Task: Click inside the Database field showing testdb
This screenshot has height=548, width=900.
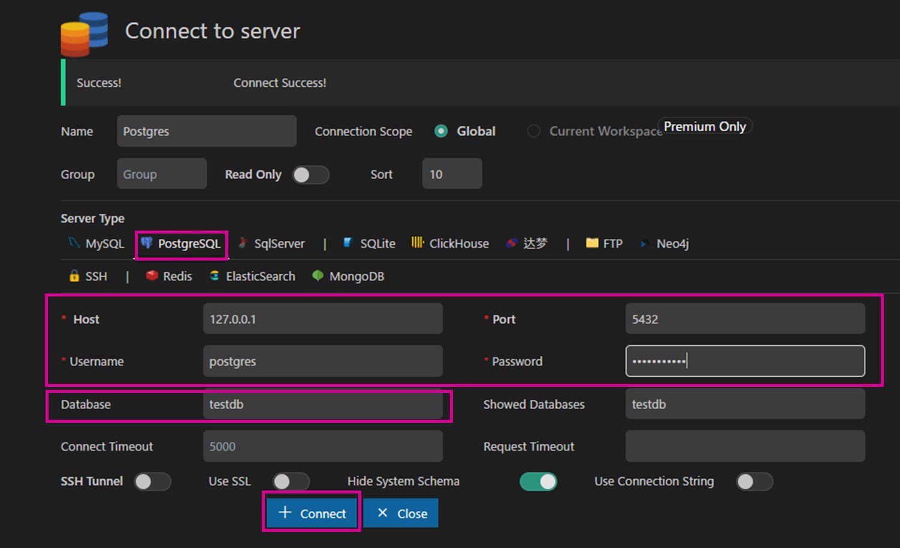Action: coord(324,404)
